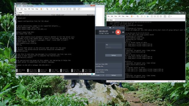This screenshot has height=106, width=189.
Task: Enable Unity mode in the Client window
Action: pyautogui.click(x=161, y=16)
